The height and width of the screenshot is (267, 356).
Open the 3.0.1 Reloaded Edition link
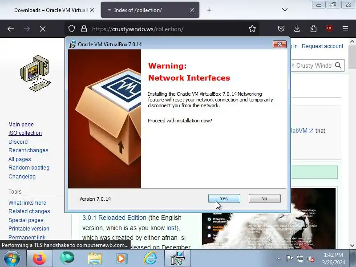pyautogui.click(x=114, y=218)
